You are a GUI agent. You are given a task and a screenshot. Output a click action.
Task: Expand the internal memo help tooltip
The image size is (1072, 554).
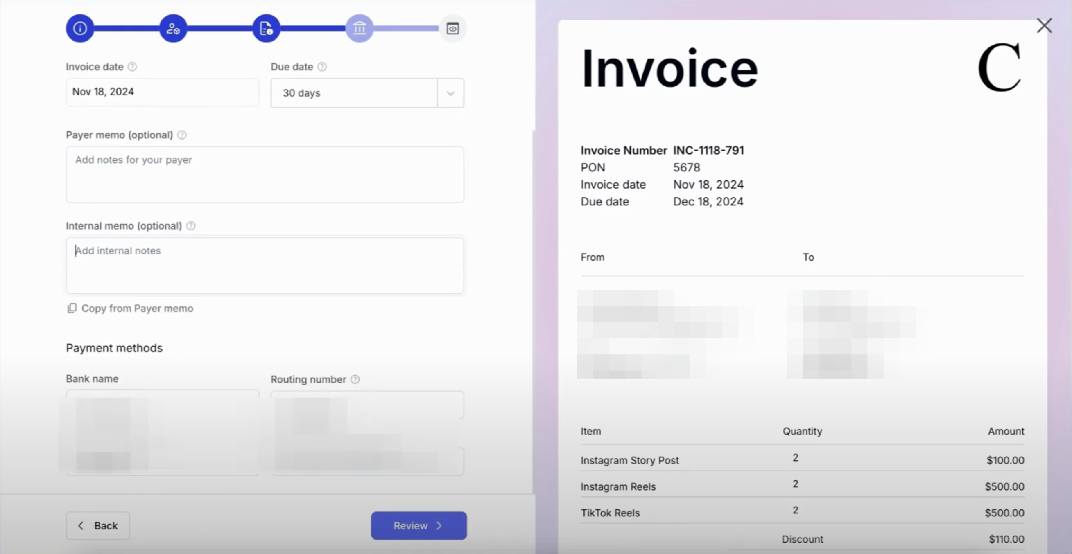point(191,225)
